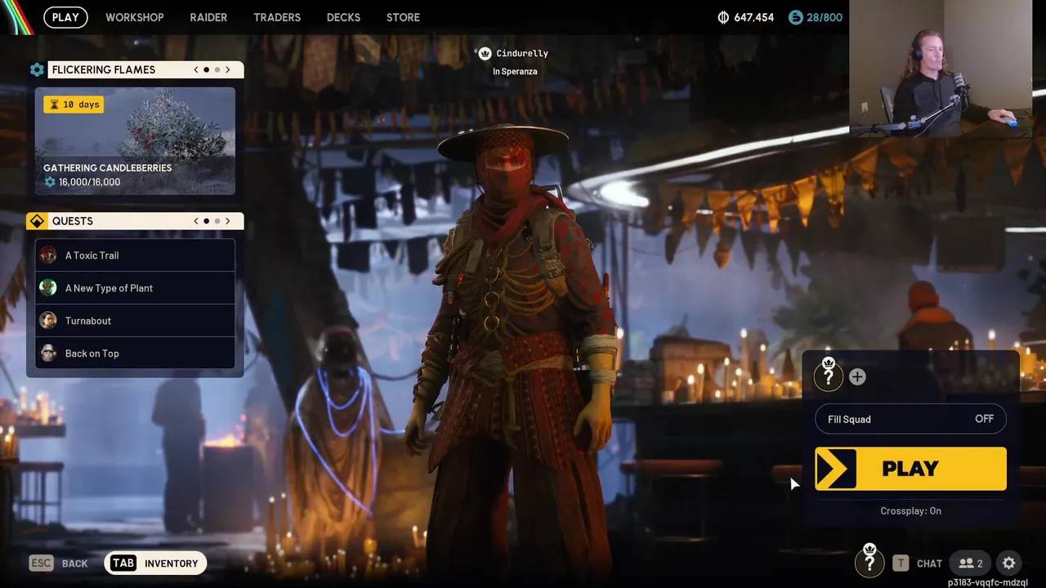This screenshot has width=1046, height=588.
Task: Go to next Flickering Flames page
Action: click(x=228, y=69)
